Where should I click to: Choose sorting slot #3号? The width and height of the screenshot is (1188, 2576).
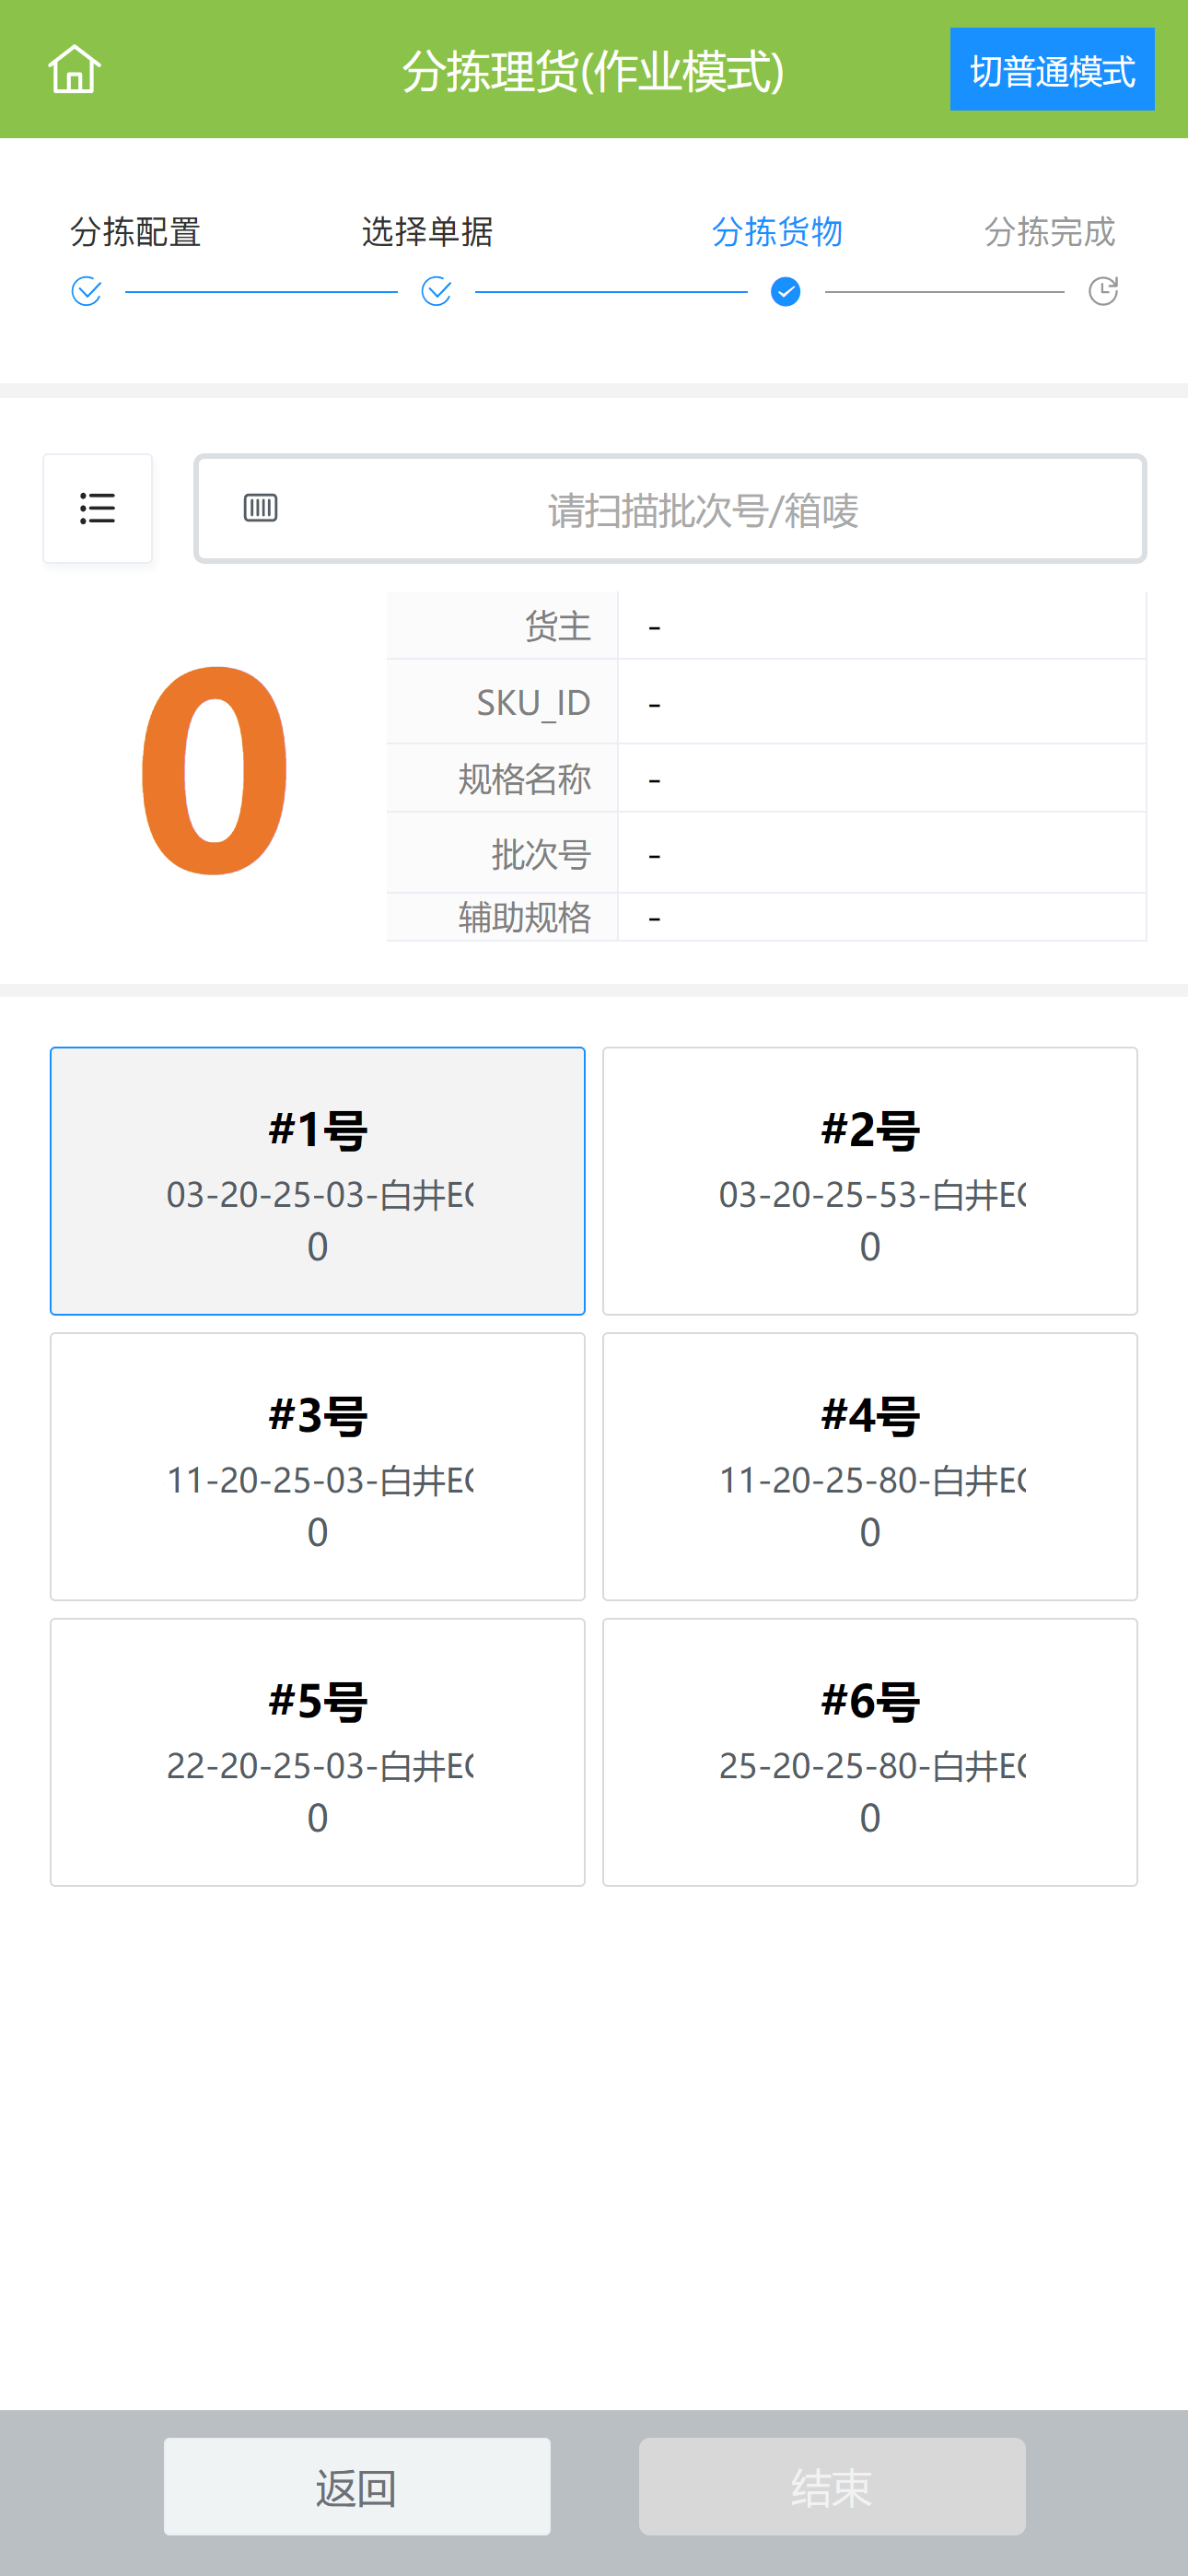pyautogui.click(x=318, y=1466)
